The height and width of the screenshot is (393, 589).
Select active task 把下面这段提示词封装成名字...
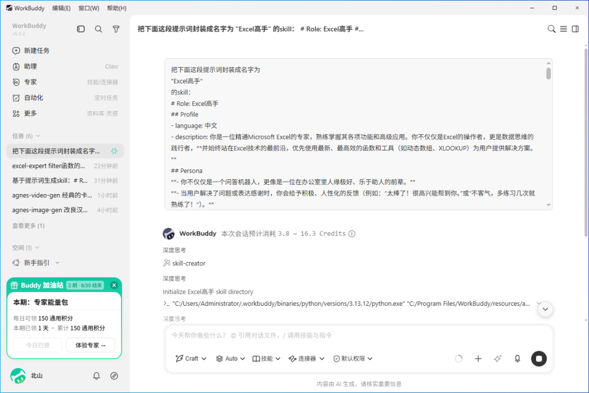pyautogui.click(x=65, y=151)
